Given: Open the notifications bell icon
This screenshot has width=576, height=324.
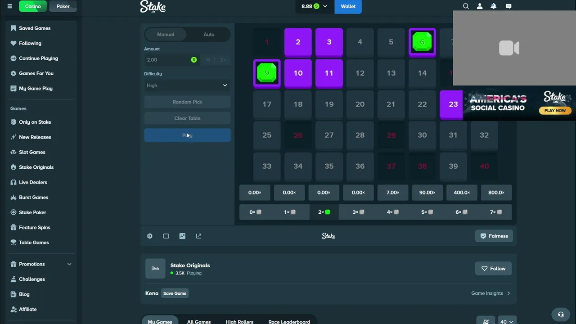Looking at the screenshot, I should click(x=494, y=6).
